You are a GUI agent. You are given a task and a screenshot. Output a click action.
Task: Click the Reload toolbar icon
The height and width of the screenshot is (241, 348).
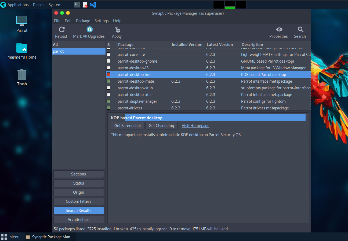62,29
